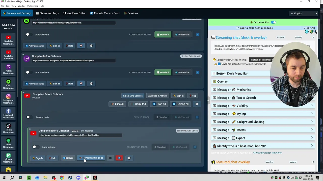This screenshot has width=323, height=181.
Task: Switch to Status and Logs tab
Action: pyautogui.click(x=47, y=13)
